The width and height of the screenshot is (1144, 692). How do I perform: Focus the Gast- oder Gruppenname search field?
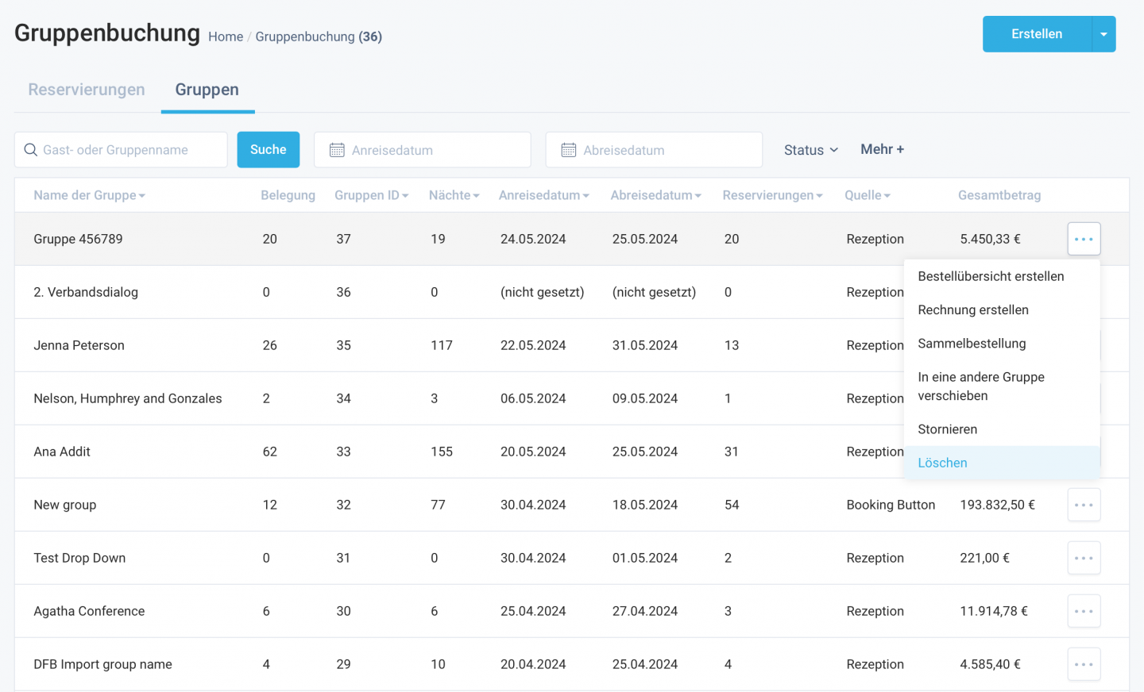coord(121,149)
